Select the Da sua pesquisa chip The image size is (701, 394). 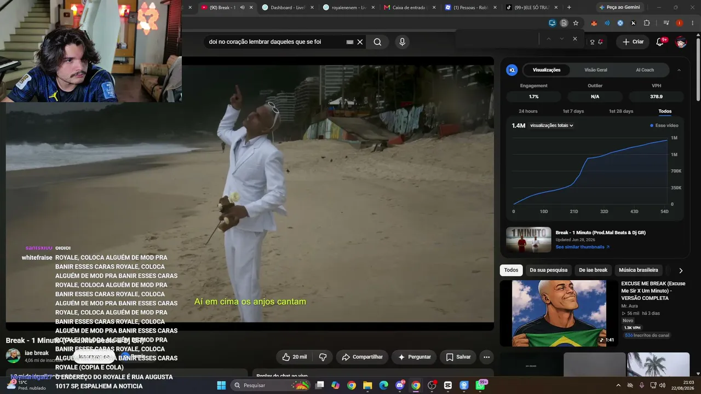coord(548,270)
